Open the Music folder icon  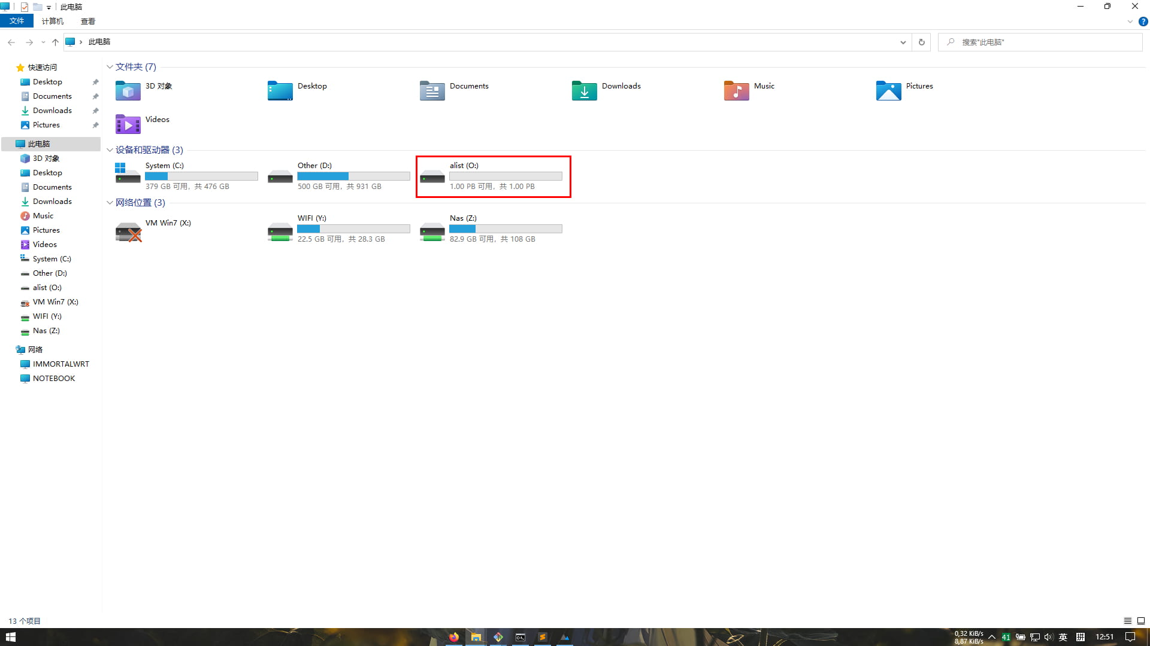736,90
